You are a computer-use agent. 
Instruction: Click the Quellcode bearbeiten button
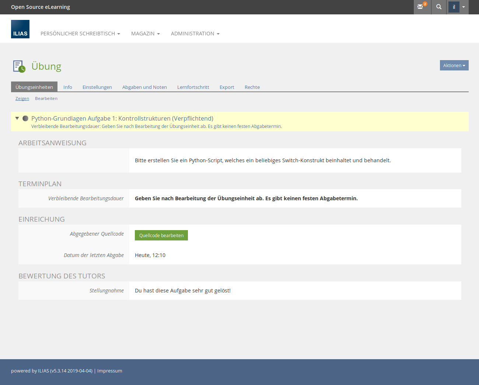tap(161, 235)
